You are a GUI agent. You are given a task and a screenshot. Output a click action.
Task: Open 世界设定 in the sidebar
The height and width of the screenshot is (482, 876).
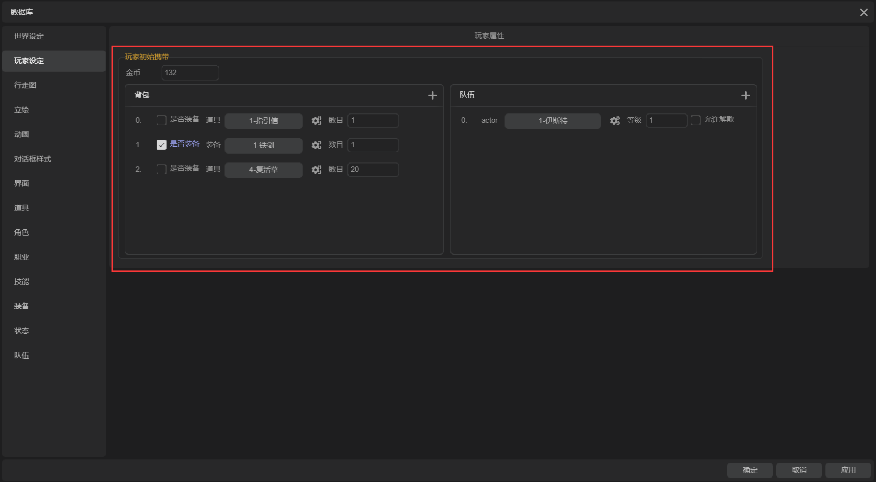54,36
